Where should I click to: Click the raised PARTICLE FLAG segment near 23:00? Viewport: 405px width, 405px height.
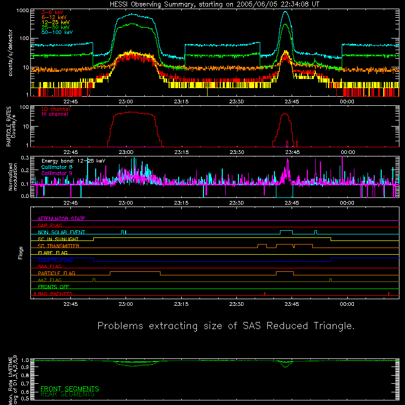(135, 272)
